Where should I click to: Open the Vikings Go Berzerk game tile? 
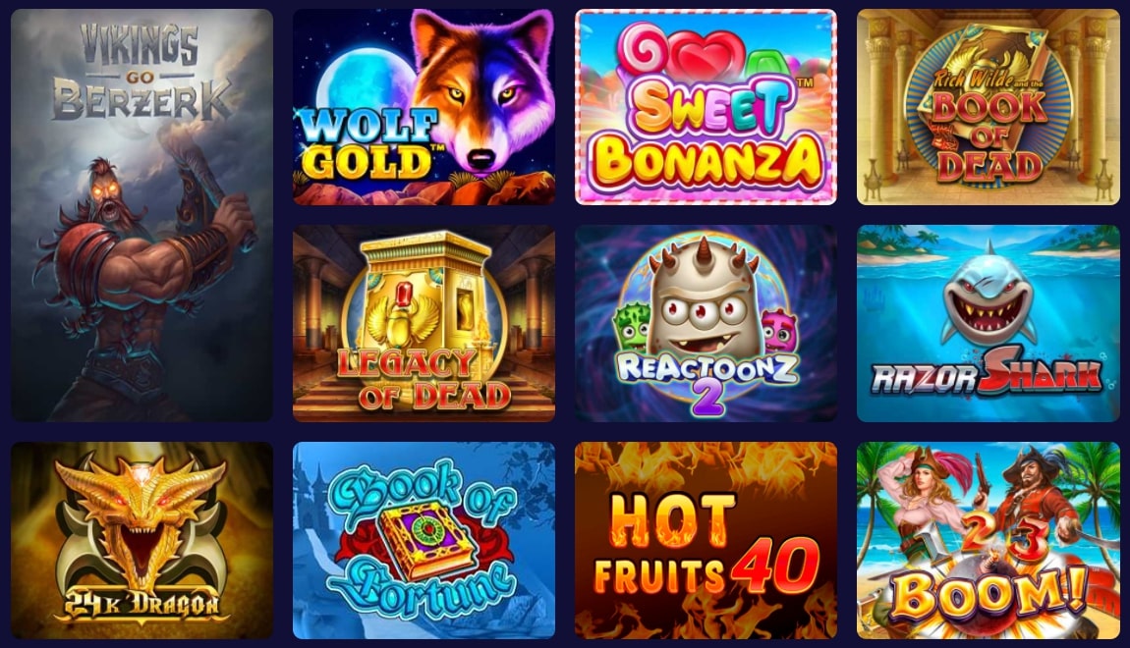coord(141,215)
